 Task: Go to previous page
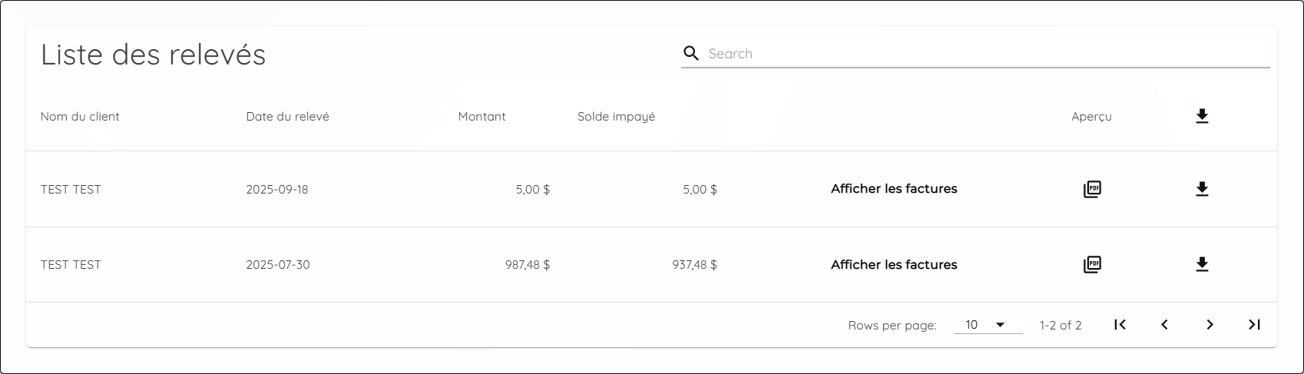pyautogui.click(x=1164, y=325)
